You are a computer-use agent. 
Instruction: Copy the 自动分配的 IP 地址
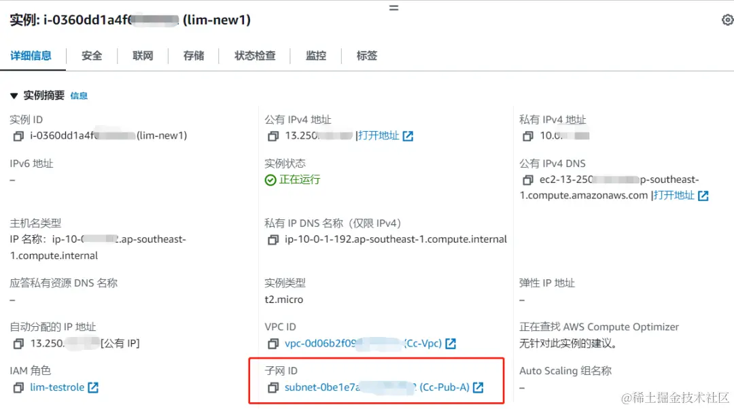click(x=18, y=344)
